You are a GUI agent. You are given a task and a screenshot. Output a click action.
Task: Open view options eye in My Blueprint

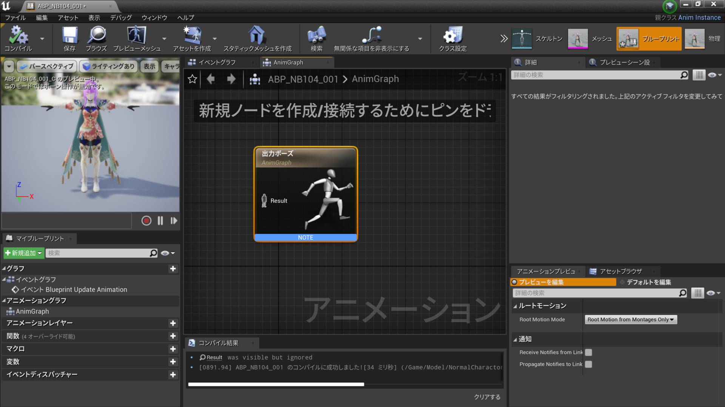pos(168,253)
